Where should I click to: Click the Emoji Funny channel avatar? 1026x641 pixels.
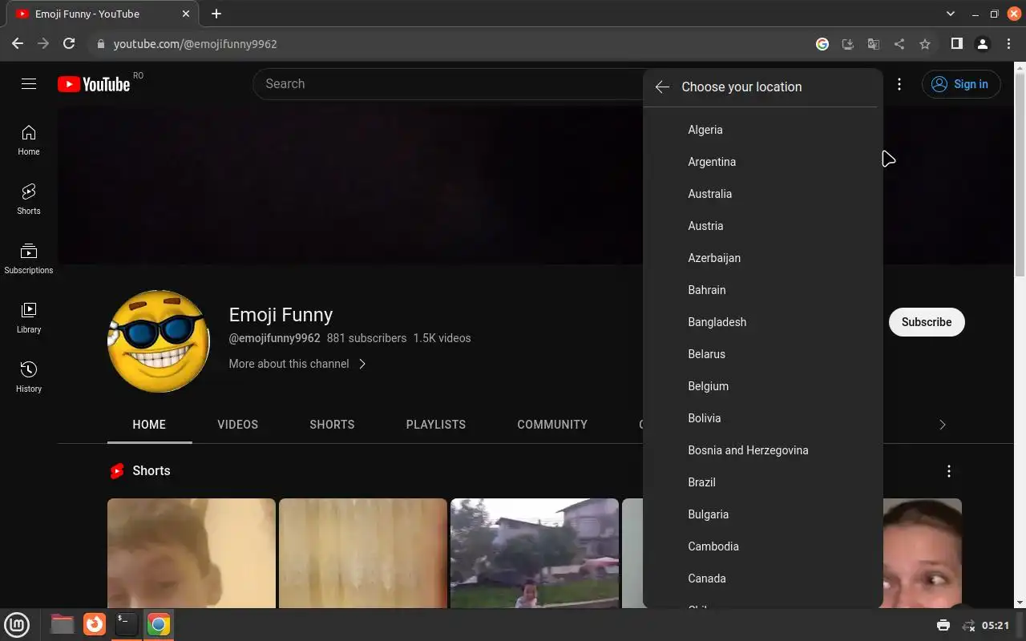pyautogui.click(x=159, y=341)
